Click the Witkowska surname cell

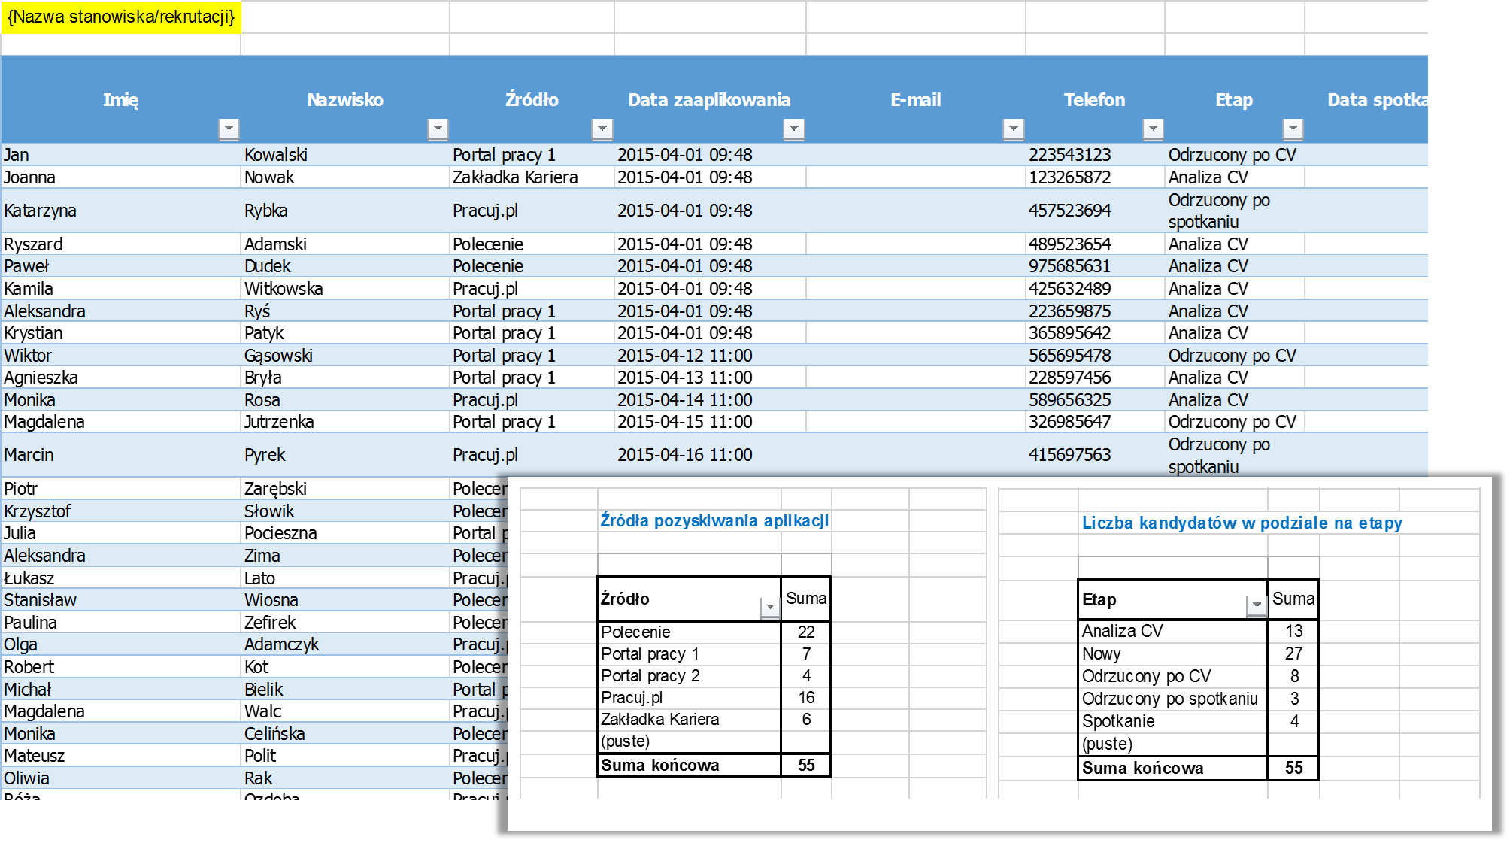(x=345, y=289)
